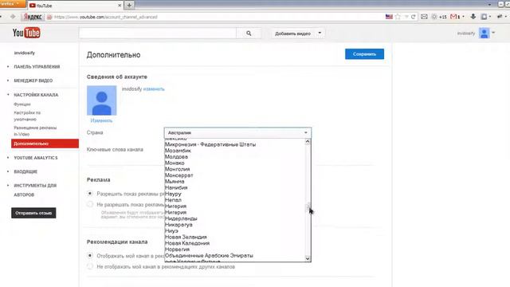Screen dimensions: 510x287
Task: Click the search magnifier button
Action: [x=249, y=33]
